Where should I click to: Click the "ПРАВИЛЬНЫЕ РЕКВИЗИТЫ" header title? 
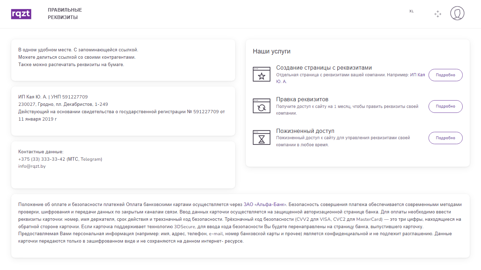click(x=65, y=14)
